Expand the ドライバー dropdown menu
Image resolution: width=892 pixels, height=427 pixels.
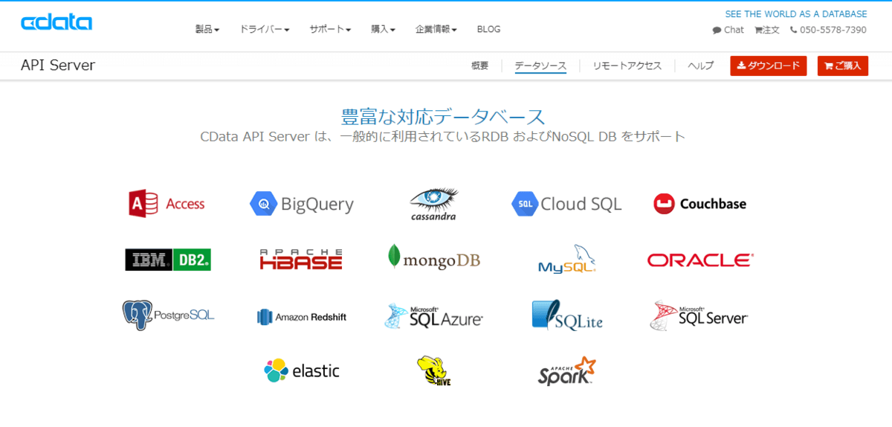[265, 29]
